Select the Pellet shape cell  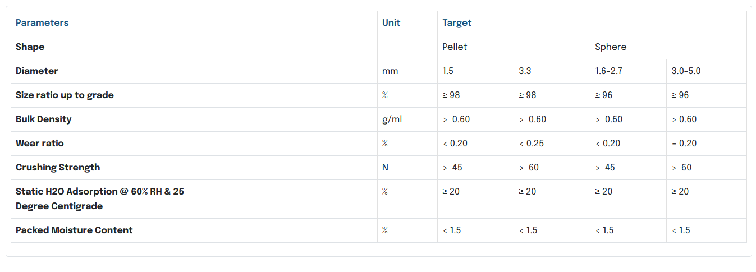pos(455,47)
